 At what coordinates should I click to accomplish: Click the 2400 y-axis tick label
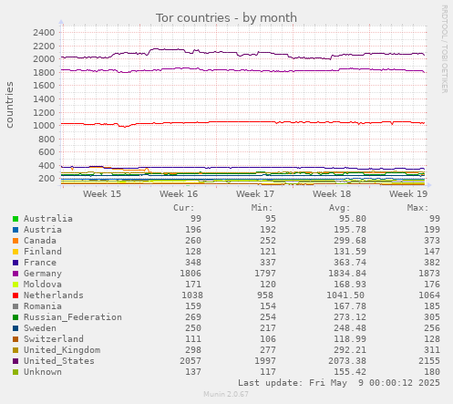44,32
